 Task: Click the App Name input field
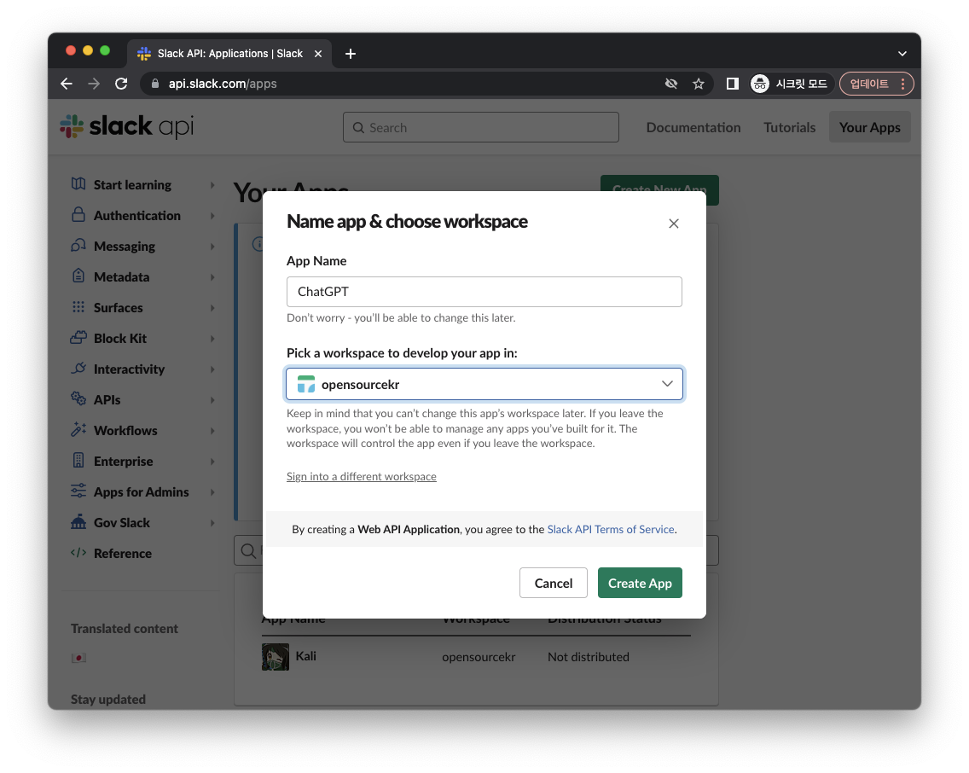[484, 292]
